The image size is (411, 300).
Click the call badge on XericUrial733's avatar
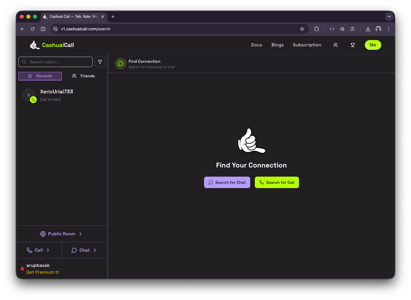click(x=34, y=100)
